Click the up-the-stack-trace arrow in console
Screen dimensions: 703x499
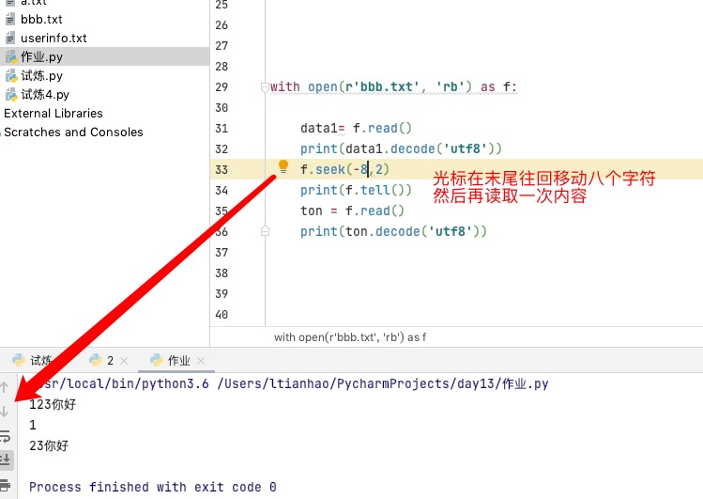(x=5, y=387)
